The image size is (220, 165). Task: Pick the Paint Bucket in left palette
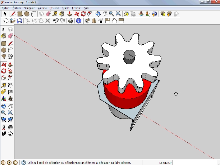4,36
